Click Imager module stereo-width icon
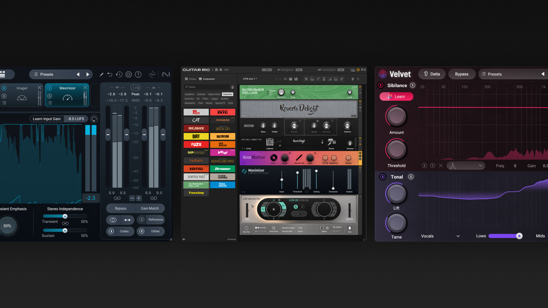548x308 pixels. (22, 98)
